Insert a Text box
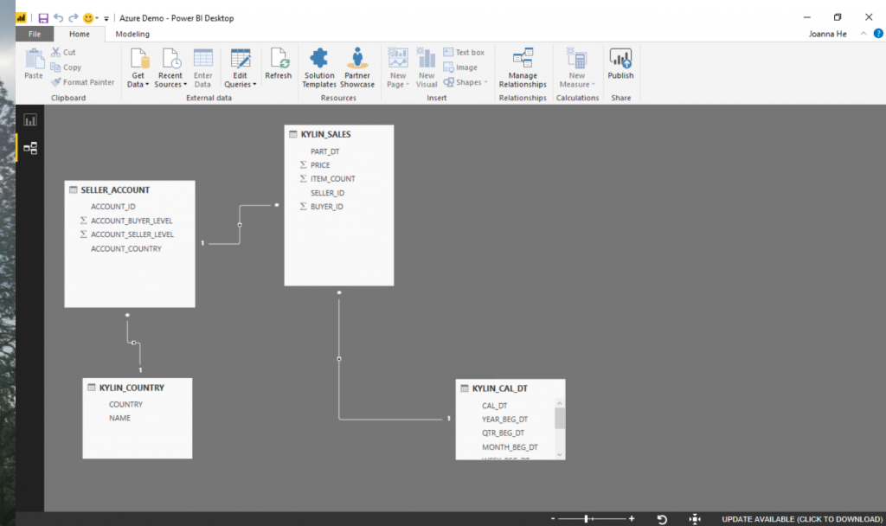The image size is (886, 526). tap(464, 52)
